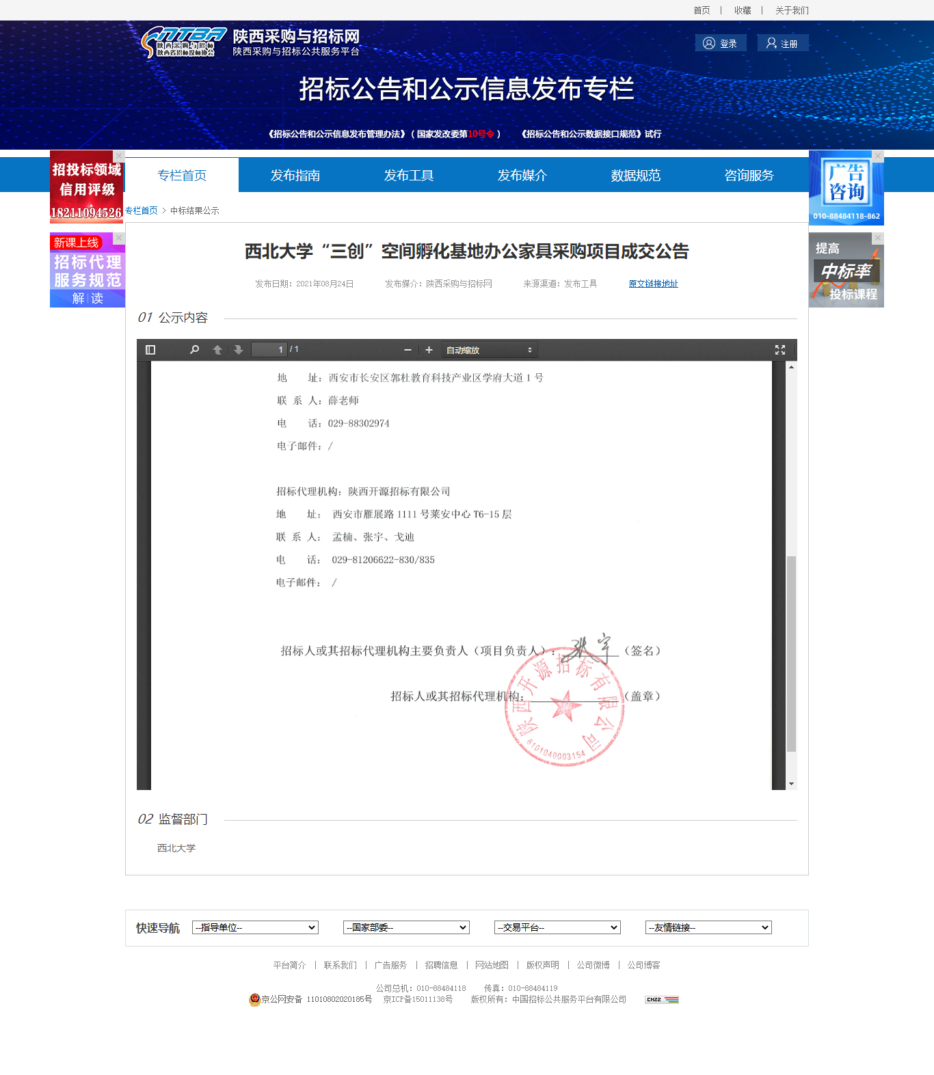This screenshot has height=1075, width=934.
Task: Switch PDF viewer to fullscreen mode
Action: tap(779, 350)
